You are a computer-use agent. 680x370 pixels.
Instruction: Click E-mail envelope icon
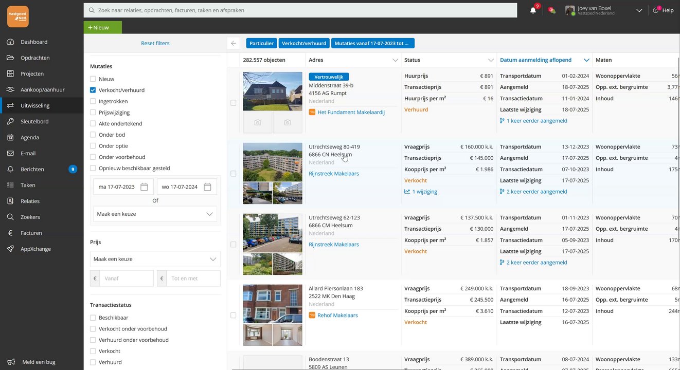click(10, 154)
